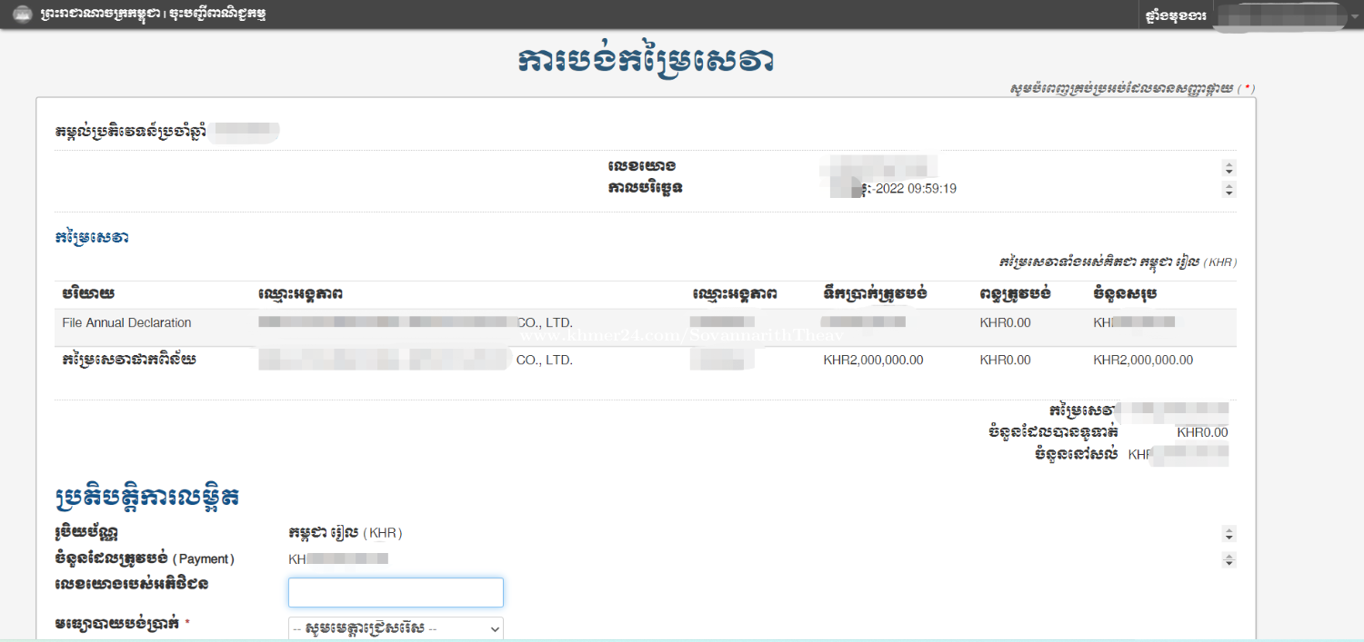Click the KHR0.00 tax cell in the penalty row
This screenshot has height=642, width=1364.
(1005, 361)
